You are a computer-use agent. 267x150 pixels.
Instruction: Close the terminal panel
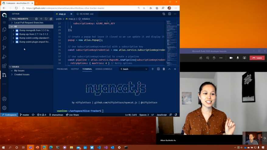175,69
